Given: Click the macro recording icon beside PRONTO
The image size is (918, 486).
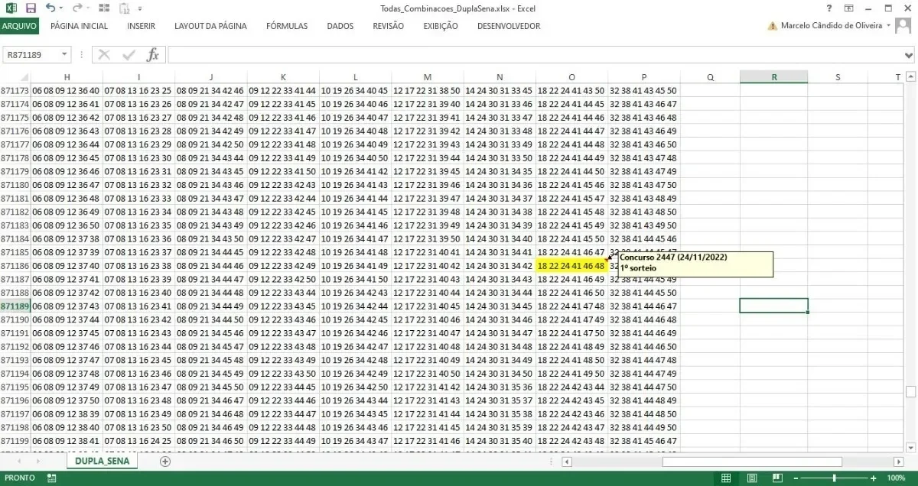Looking at the screenshot, I should coord(51,478).
